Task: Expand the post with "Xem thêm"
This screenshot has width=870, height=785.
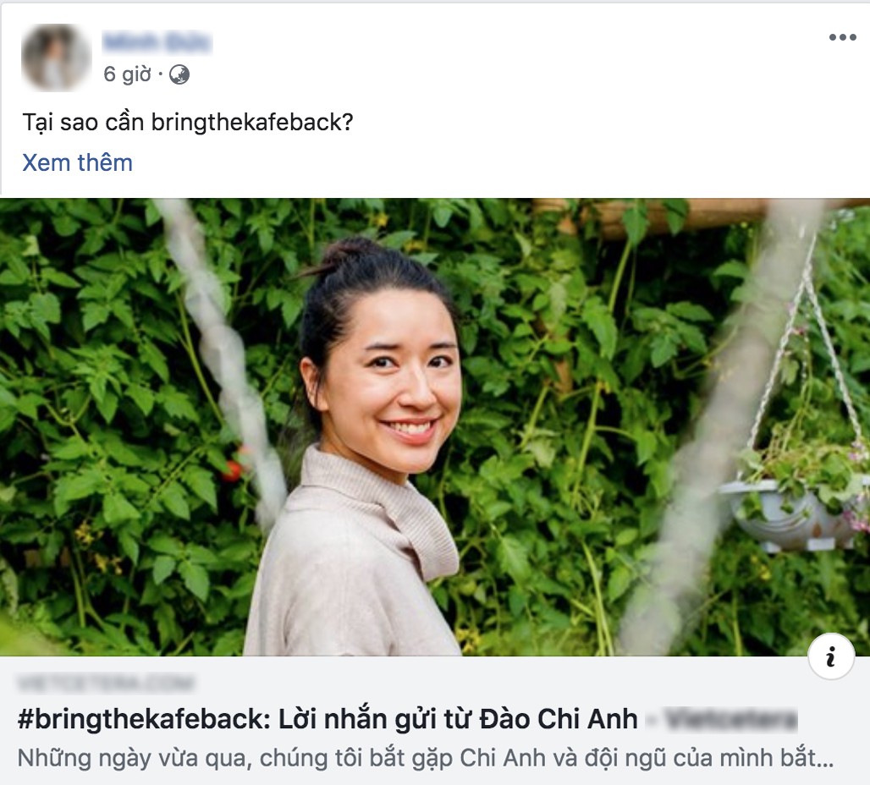Action: point(77,162)
